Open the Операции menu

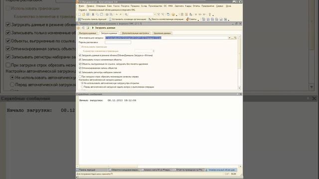tap(101, 6)
